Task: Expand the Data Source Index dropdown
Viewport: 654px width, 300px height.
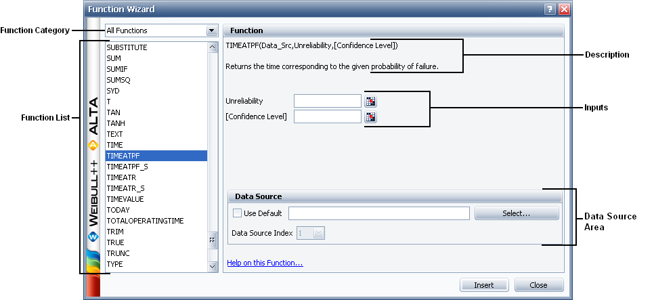Action: pos(320,233)
